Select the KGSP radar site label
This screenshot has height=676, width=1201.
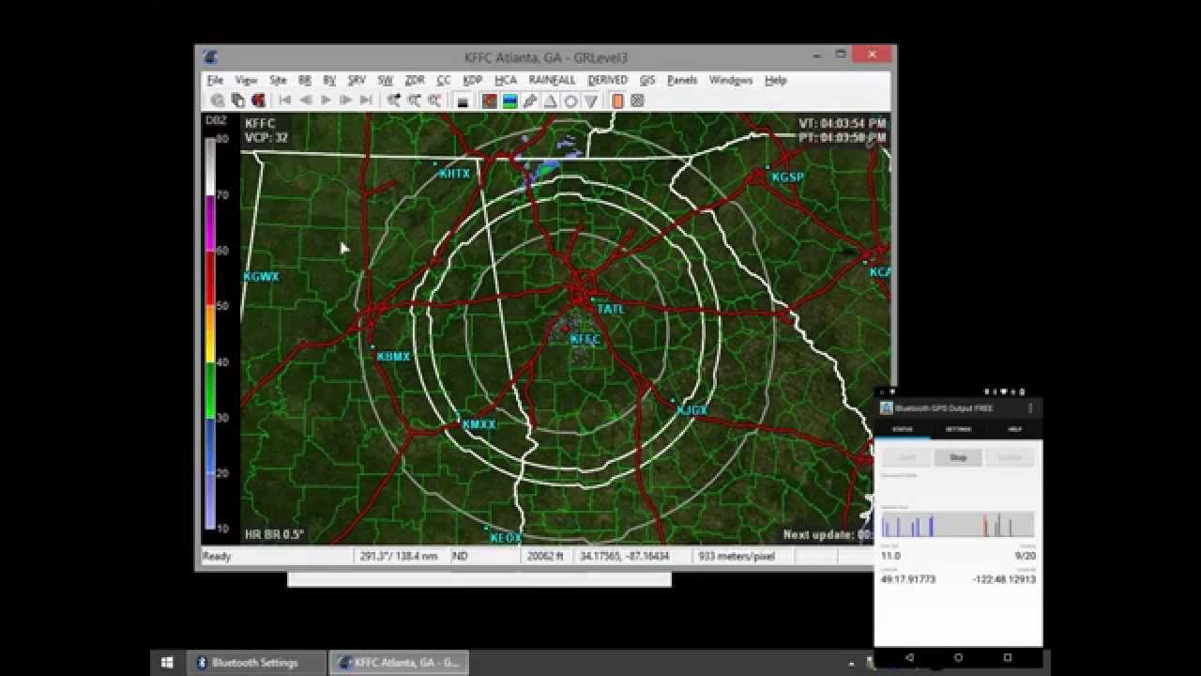[788, 177]
